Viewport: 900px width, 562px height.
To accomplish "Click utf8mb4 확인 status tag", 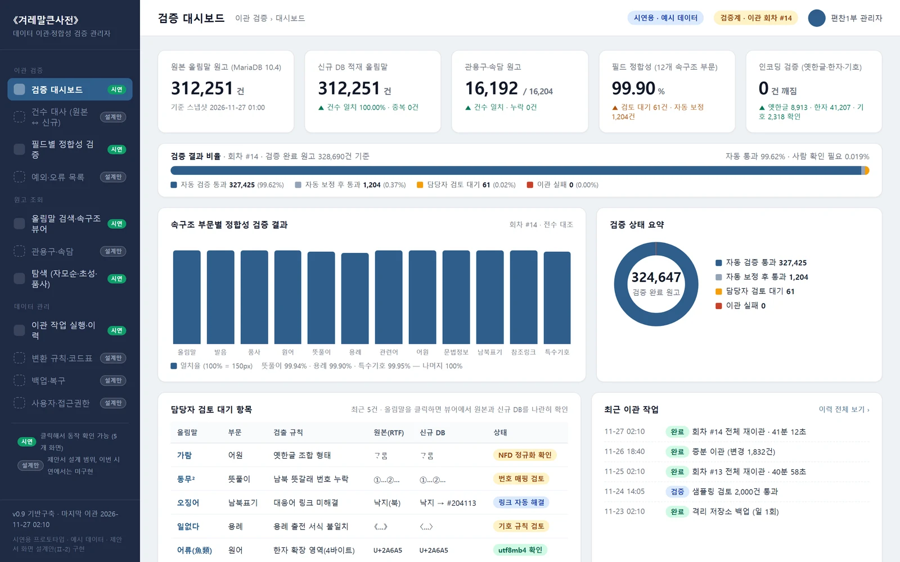I will pyautogui.click(x=520, y=550).
